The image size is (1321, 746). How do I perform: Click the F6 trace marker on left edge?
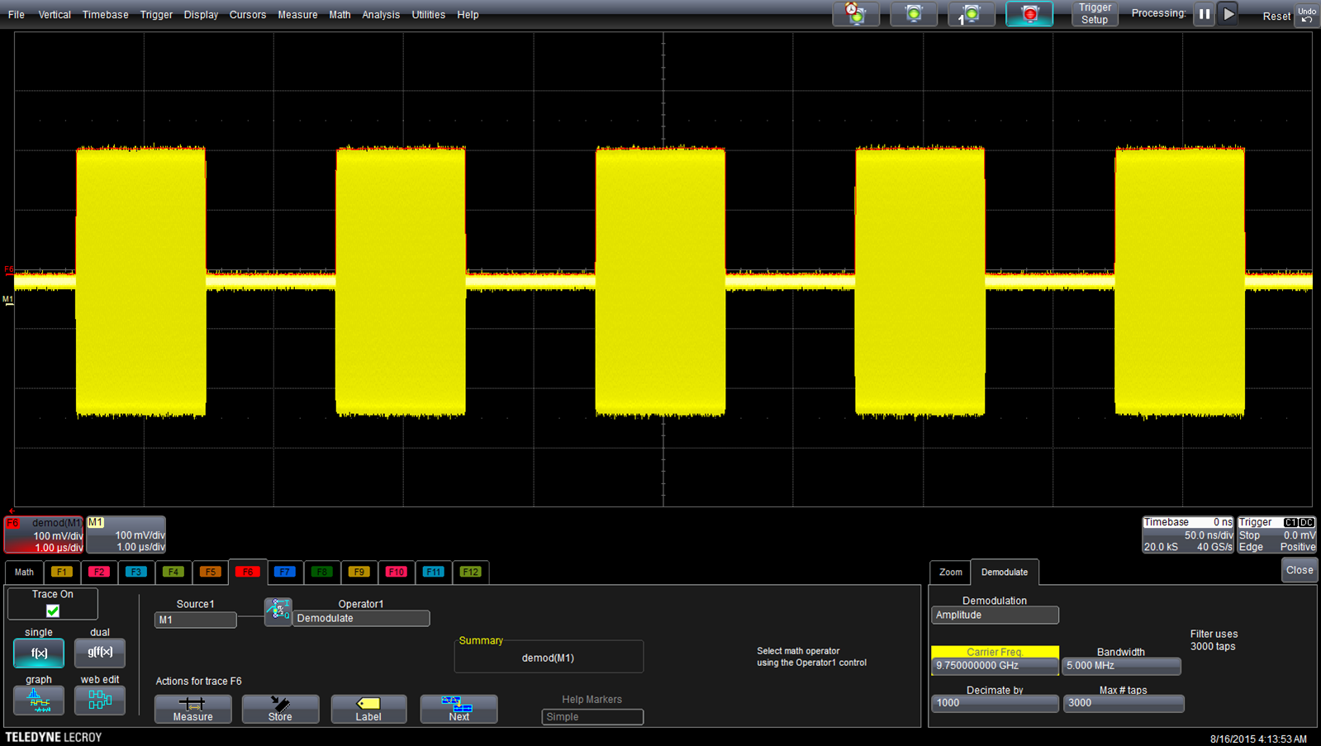9,269
